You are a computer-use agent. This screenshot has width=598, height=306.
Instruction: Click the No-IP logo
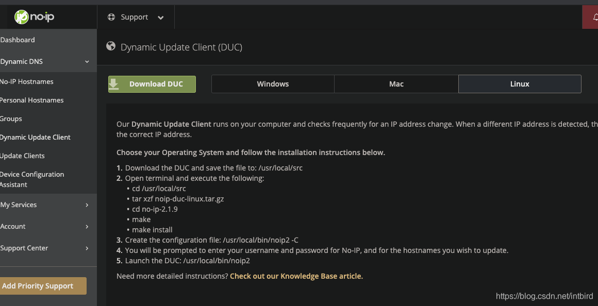pos(35,17)
